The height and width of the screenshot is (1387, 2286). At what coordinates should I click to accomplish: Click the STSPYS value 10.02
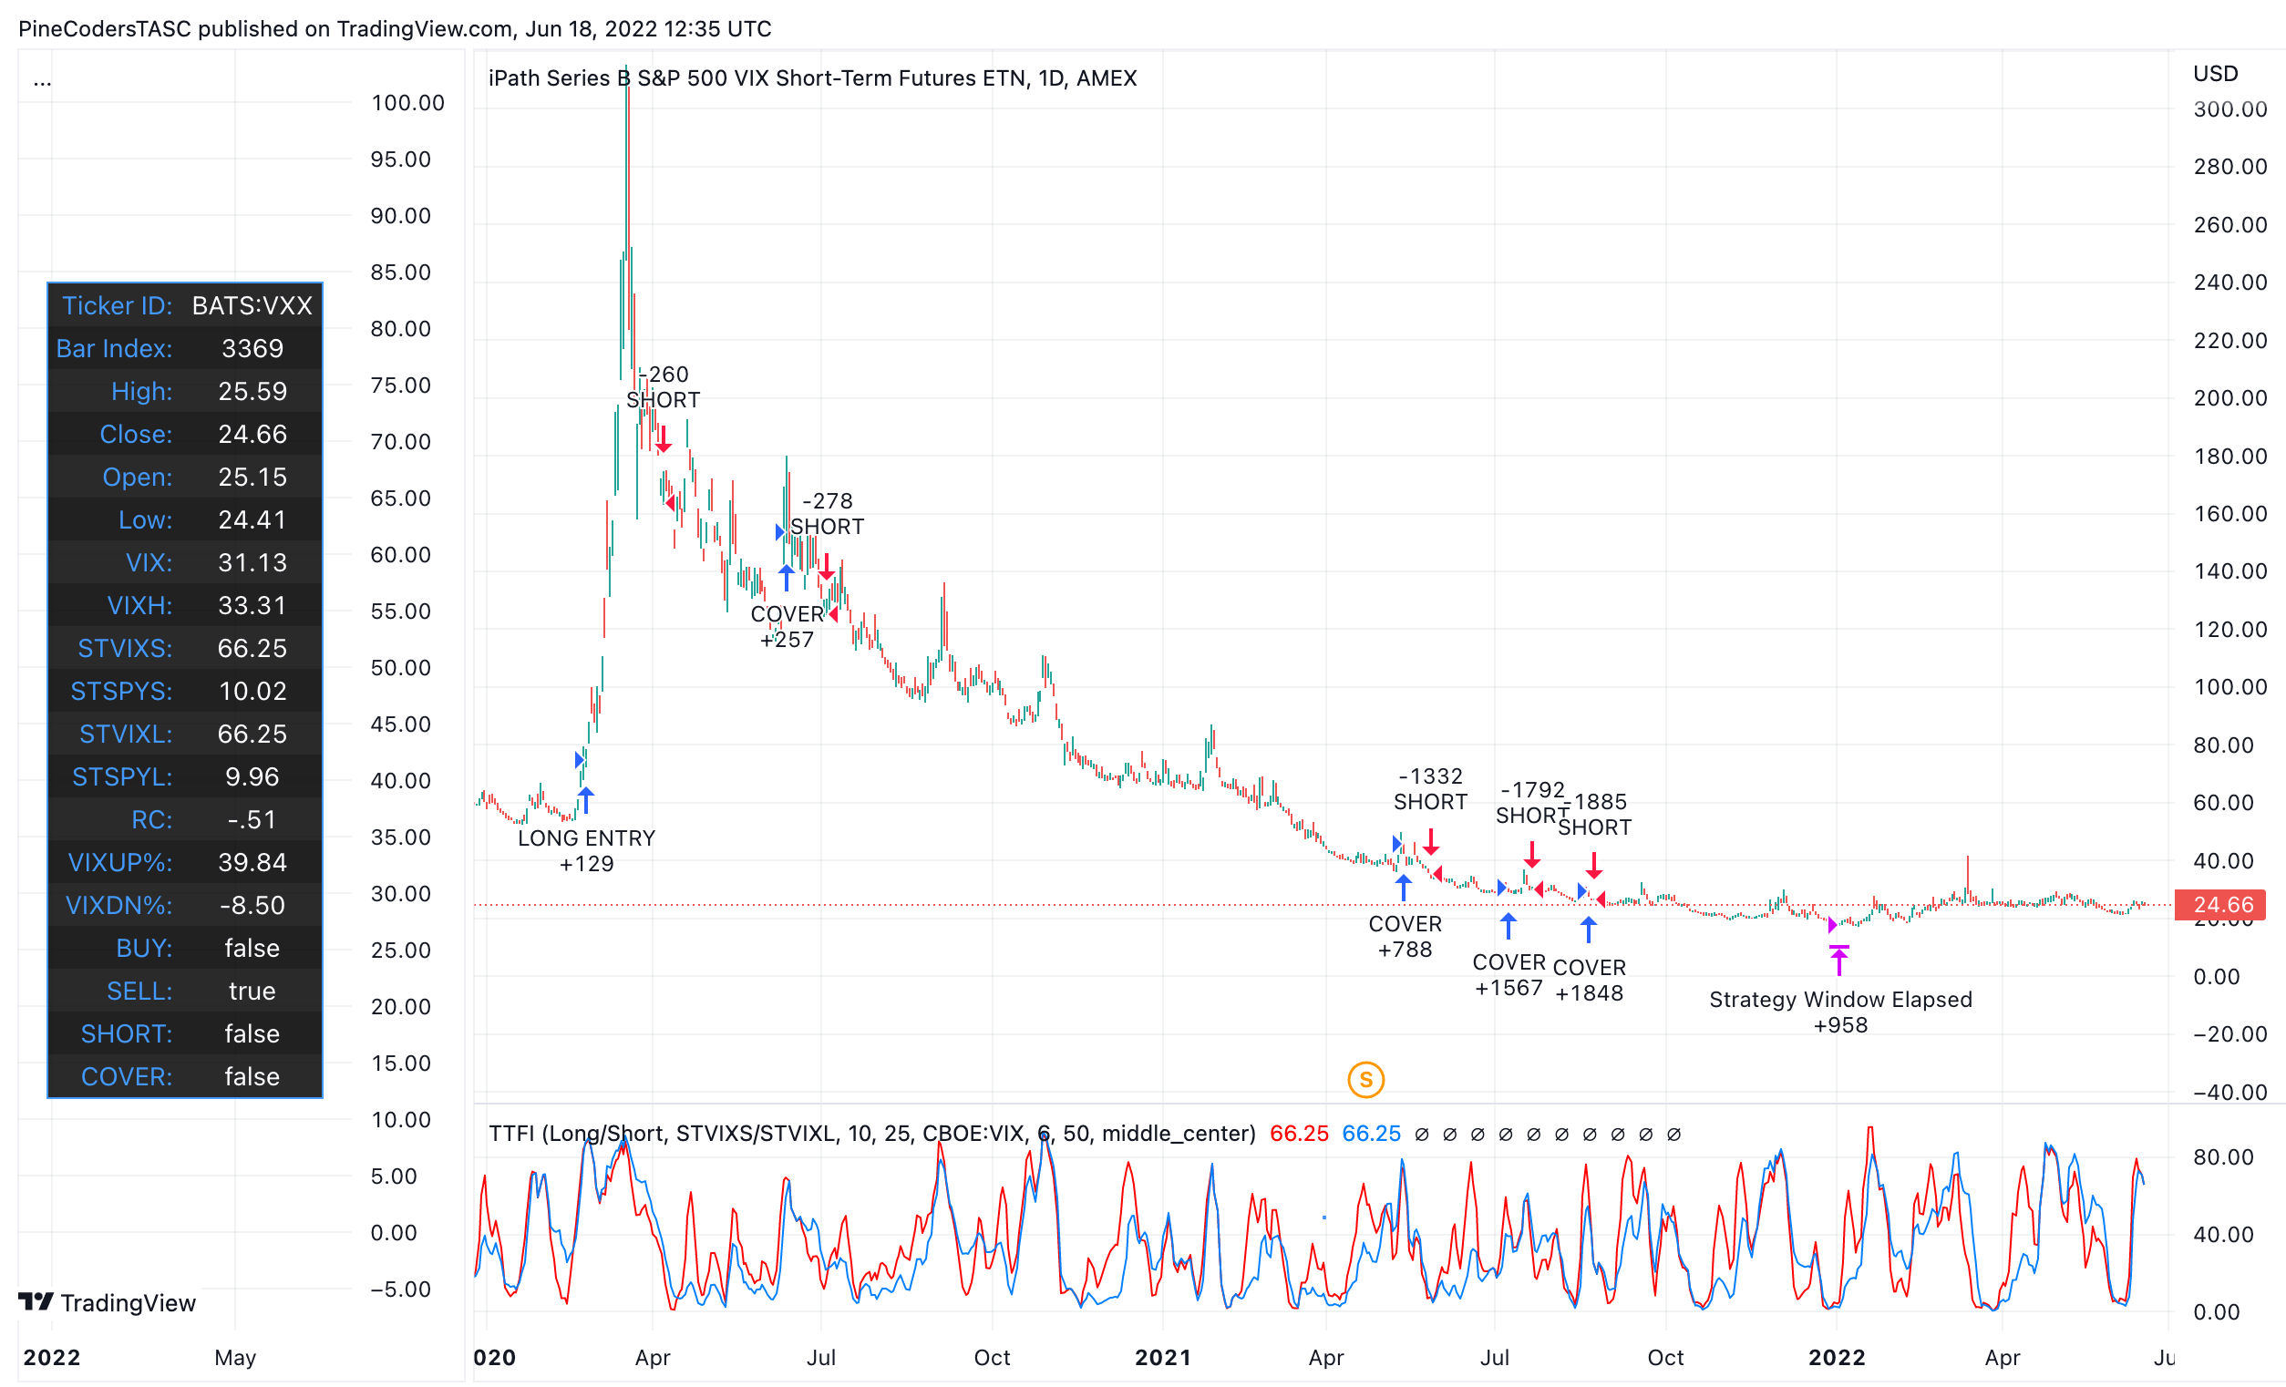click(x=252, y=690)
